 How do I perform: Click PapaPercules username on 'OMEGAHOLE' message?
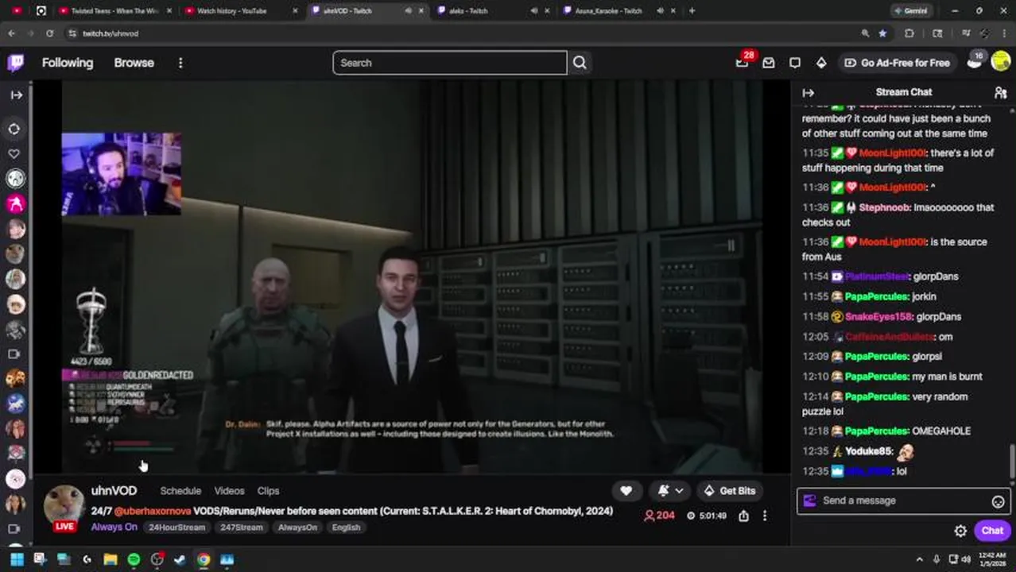[876, 431]
